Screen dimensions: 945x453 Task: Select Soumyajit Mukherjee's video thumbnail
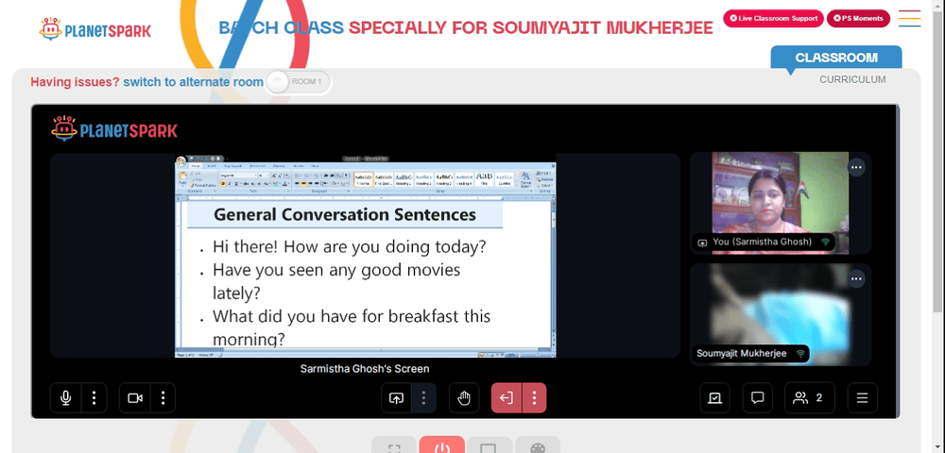(780, 314)
